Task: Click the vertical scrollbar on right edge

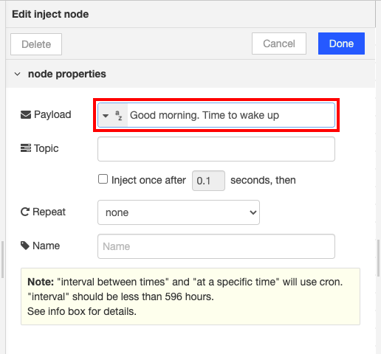Action: click(x=378, y=258)
